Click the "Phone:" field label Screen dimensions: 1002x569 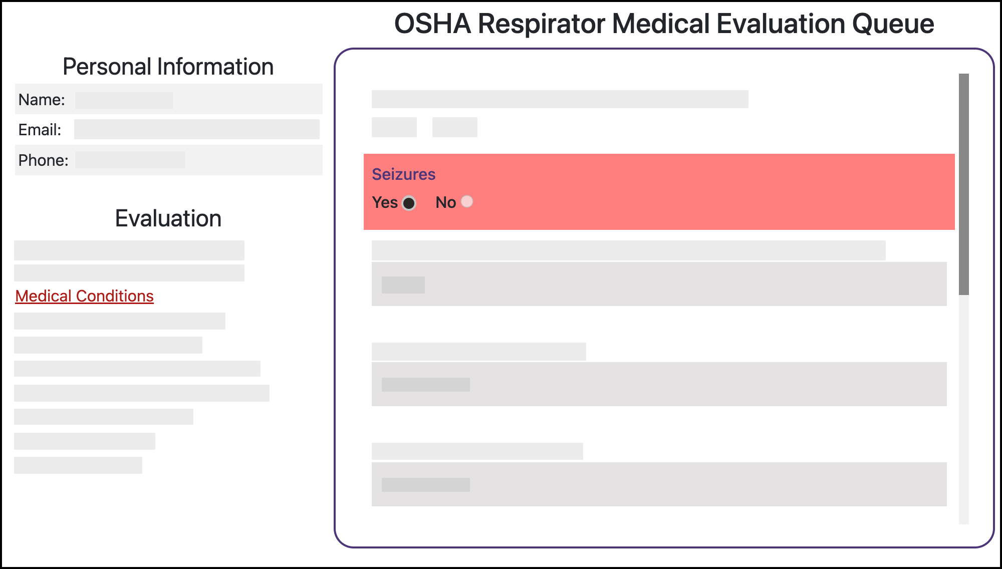(43, 160)
